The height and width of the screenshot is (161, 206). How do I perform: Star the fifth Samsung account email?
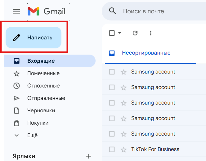click(x=123, y=134)
